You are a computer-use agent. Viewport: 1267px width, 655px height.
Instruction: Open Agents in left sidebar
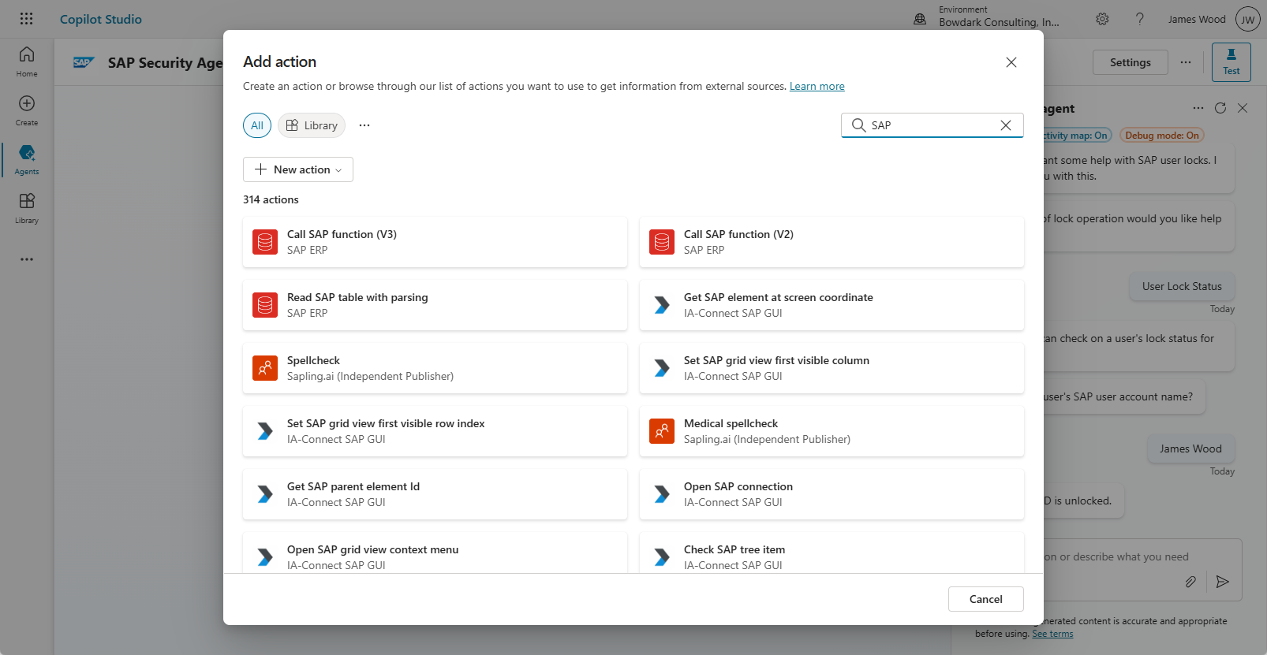point(27,159)
